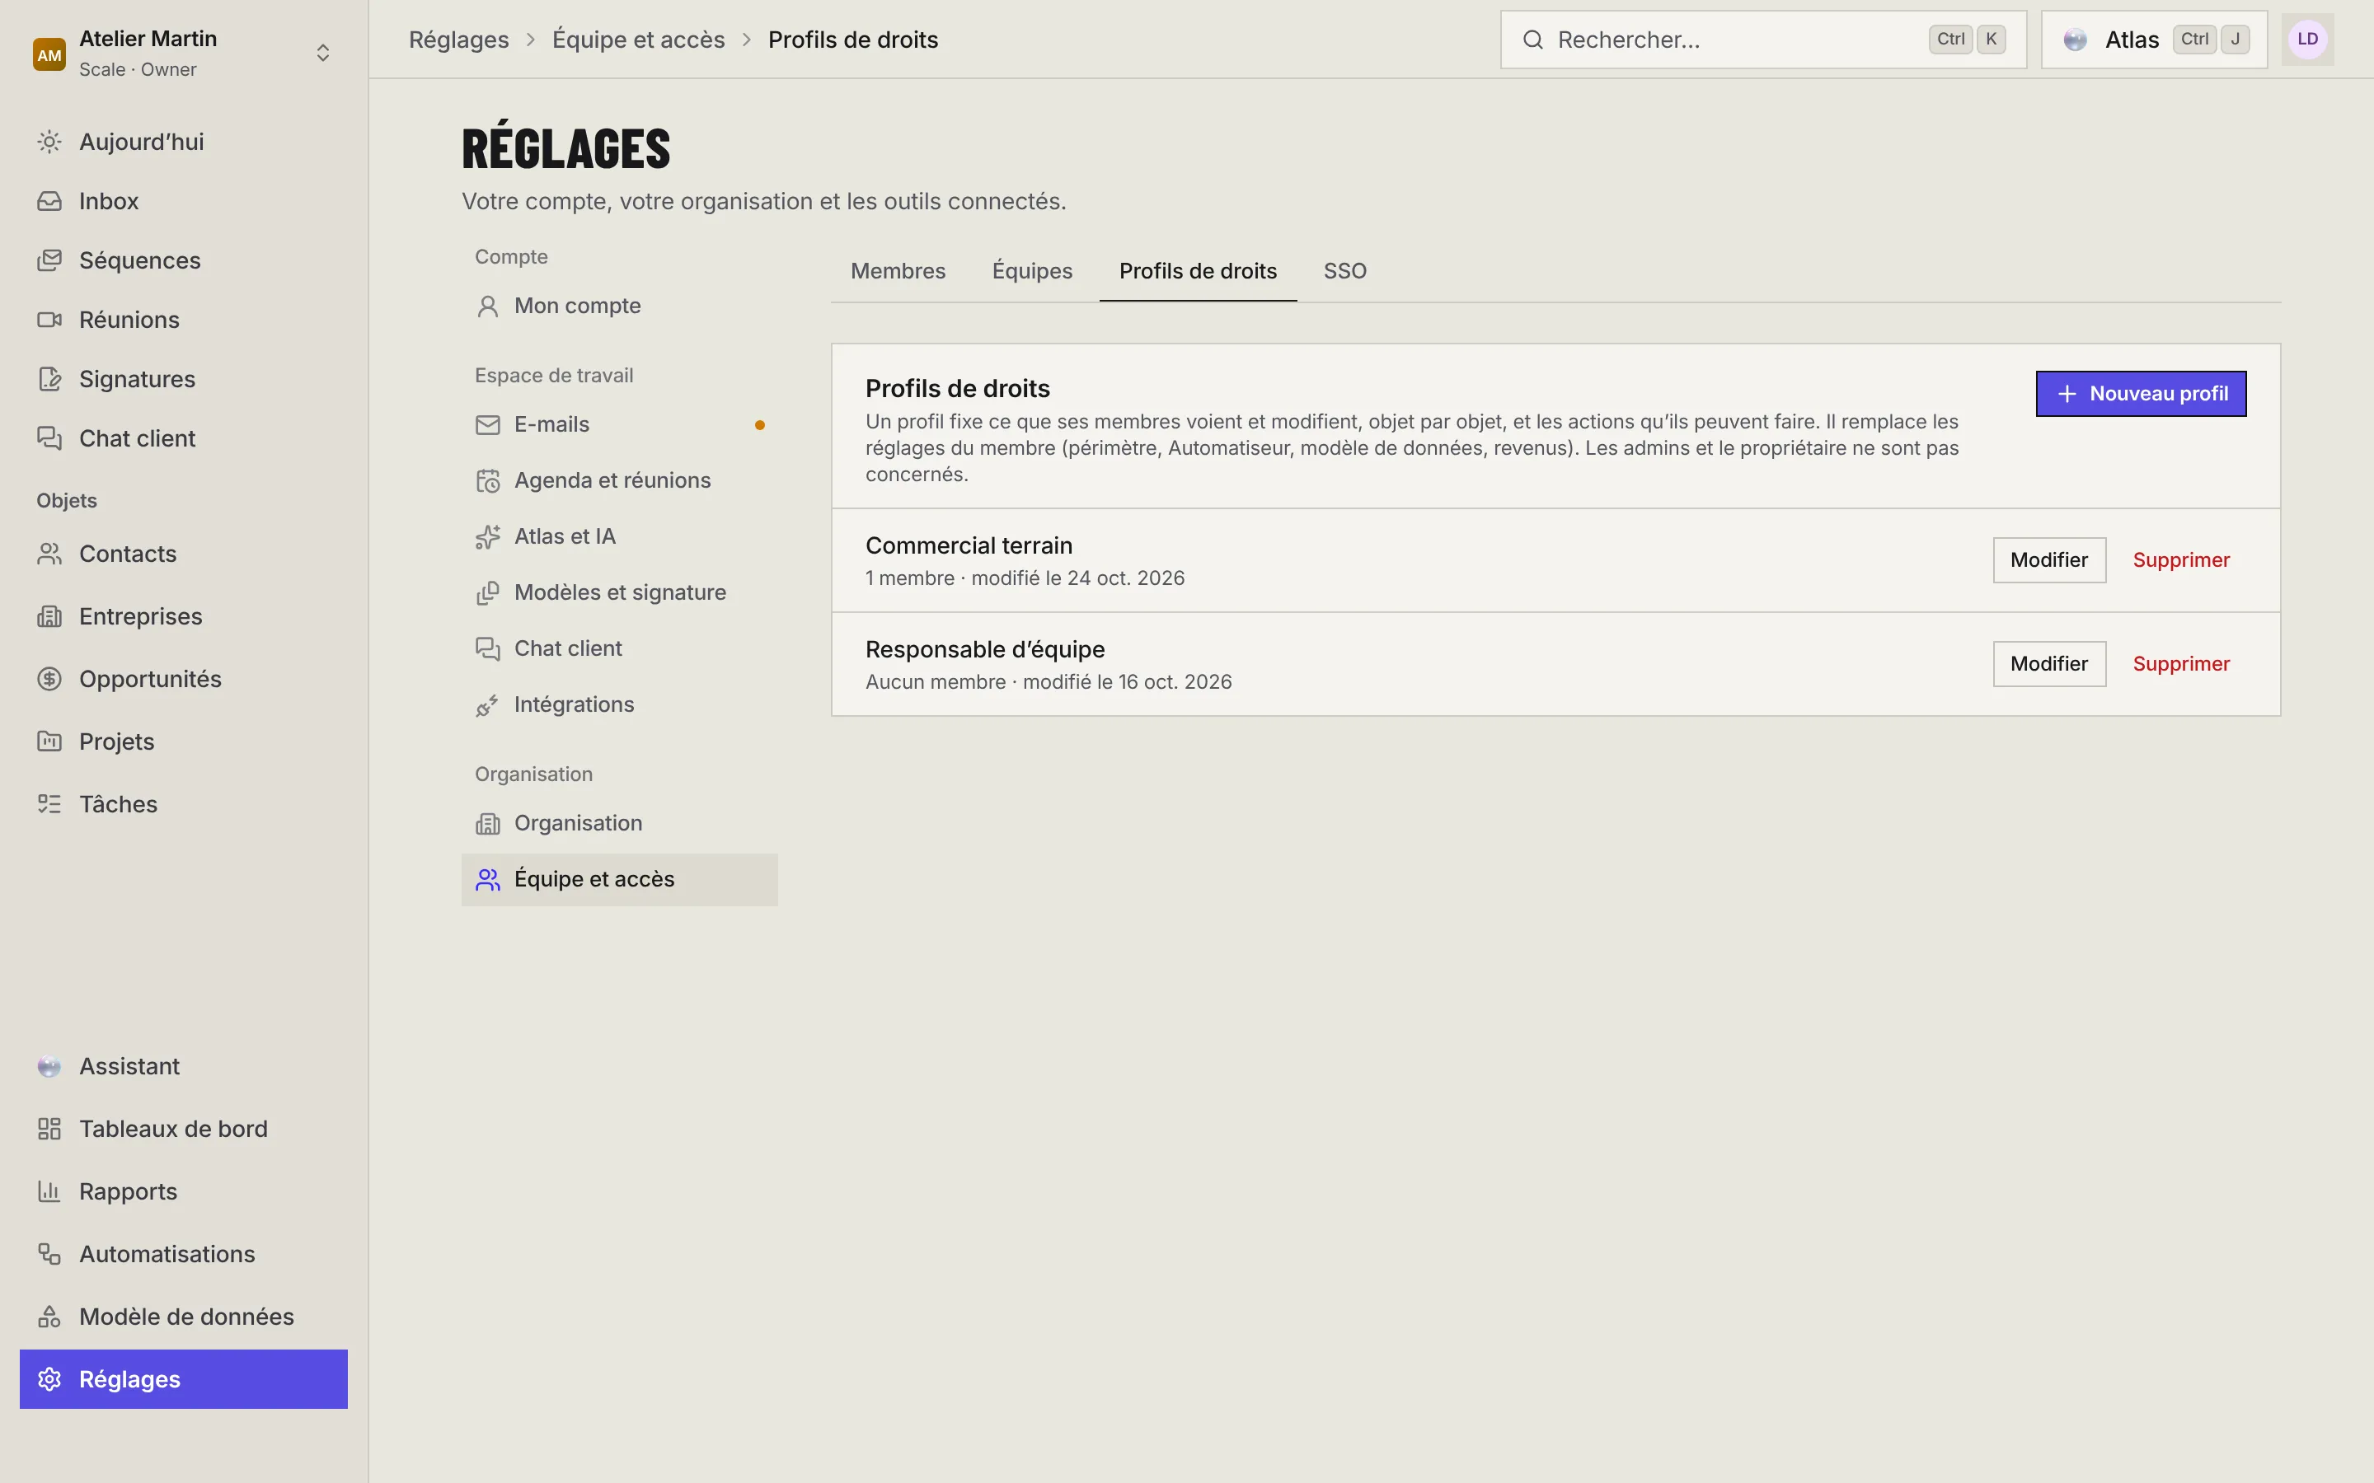Click the Entreprises building icon in main sidebar
This screenshot has width=2374, height=1483.
[x=49, y=617]
